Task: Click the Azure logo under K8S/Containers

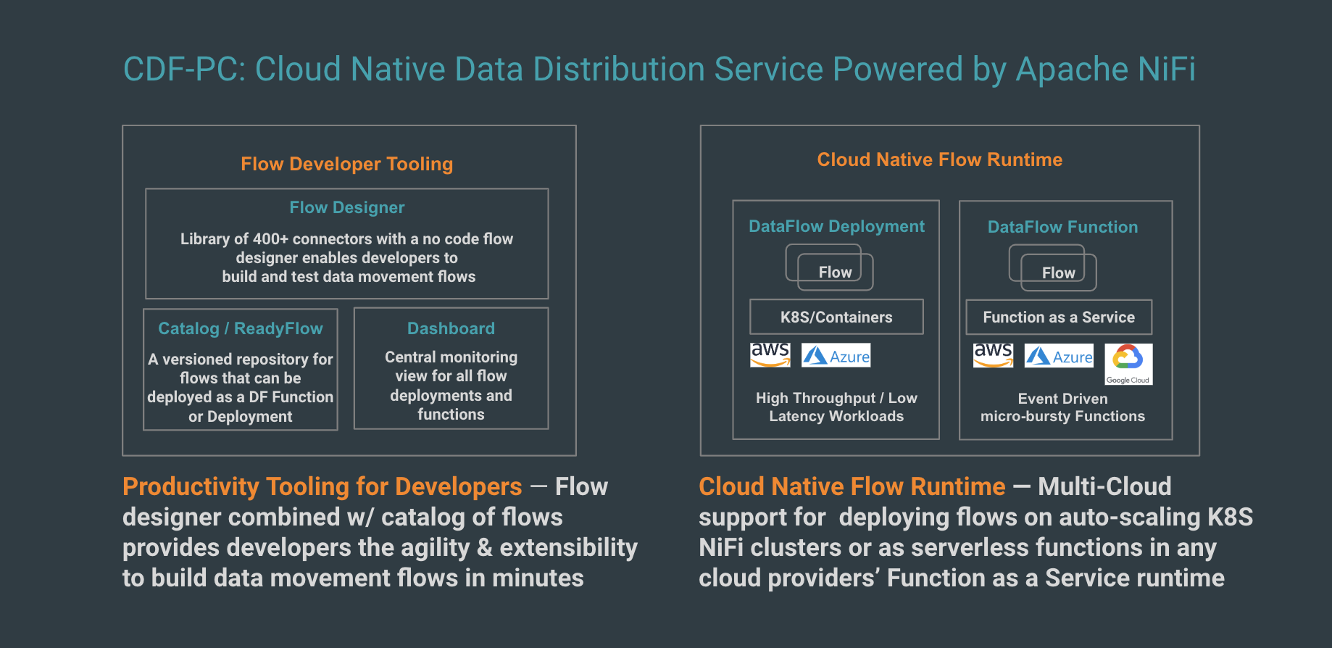Action: 836,355
